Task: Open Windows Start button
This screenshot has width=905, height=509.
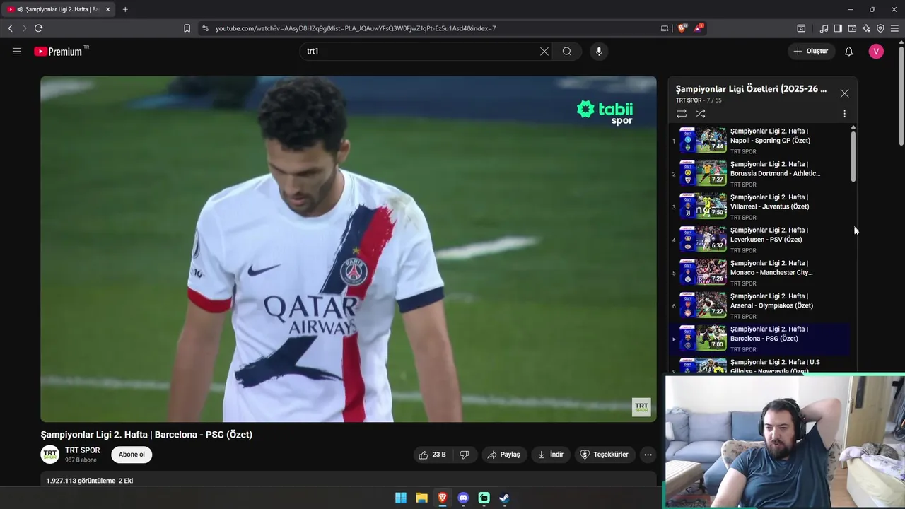Action: 401,498
